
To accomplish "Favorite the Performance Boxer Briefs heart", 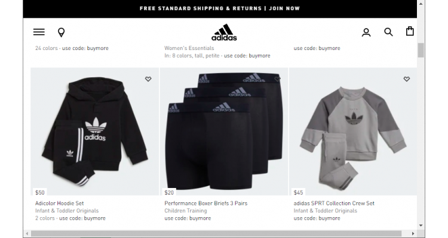I will [277, 79].
